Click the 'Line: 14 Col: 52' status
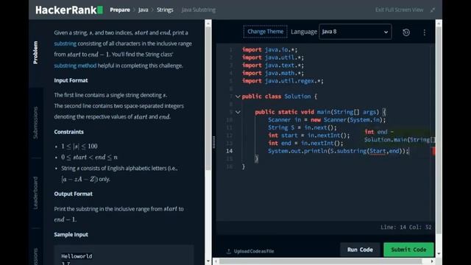 pos(406,227)
